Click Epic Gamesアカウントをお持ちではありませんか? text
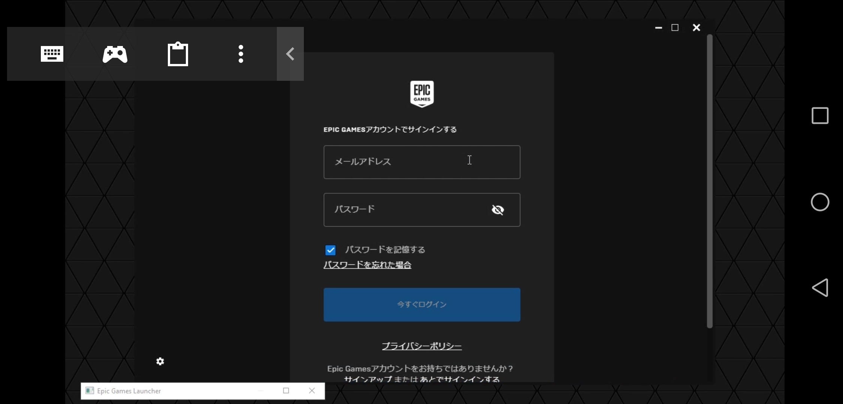This screenshot has height=404, width=843. 420,368
